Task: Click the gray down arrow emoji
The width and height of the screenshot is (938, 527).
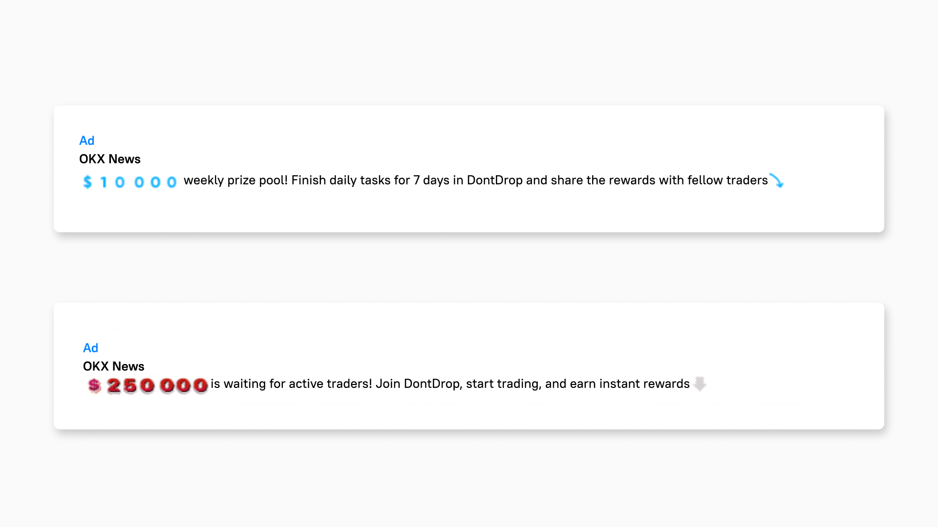Action: (x=700, y=384)
